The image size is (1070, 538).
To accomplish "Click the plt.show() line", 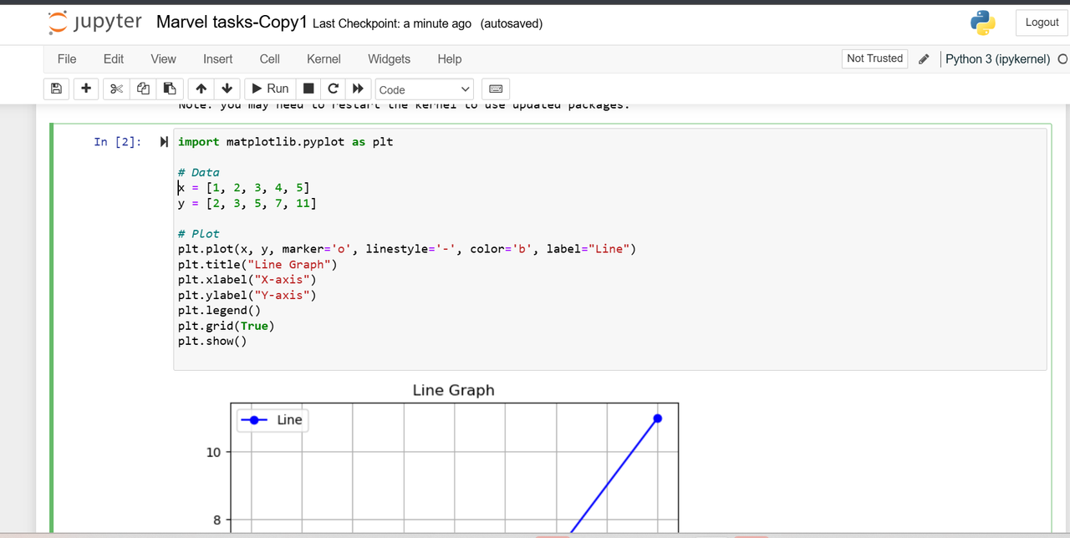I will [x=212, y=341].
